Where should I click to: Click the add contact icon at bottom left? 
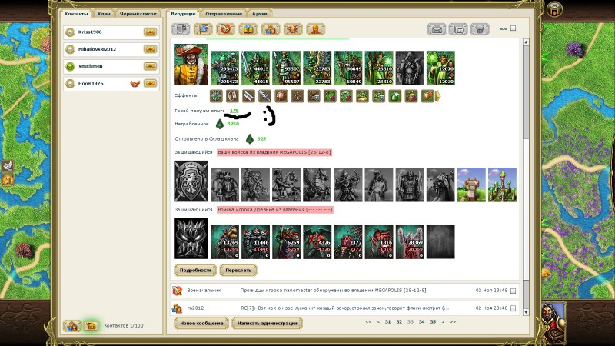(72, 325)
